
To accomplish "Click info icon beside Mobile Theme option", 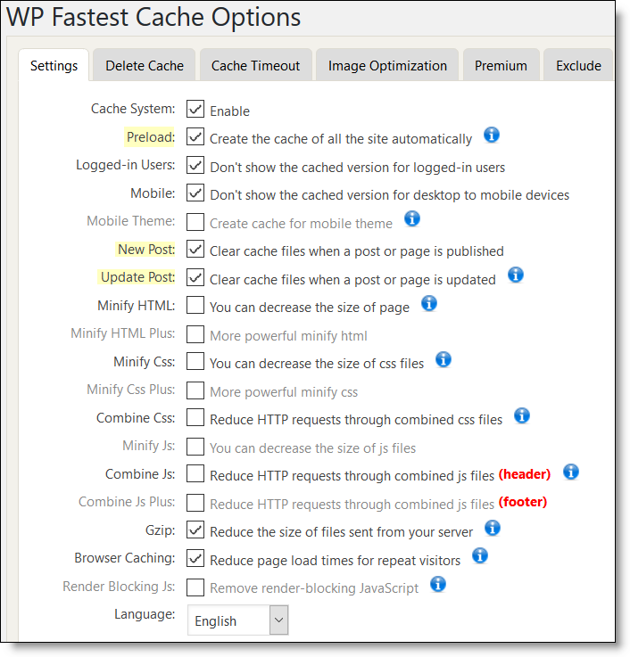I will [x=411, y=219].
